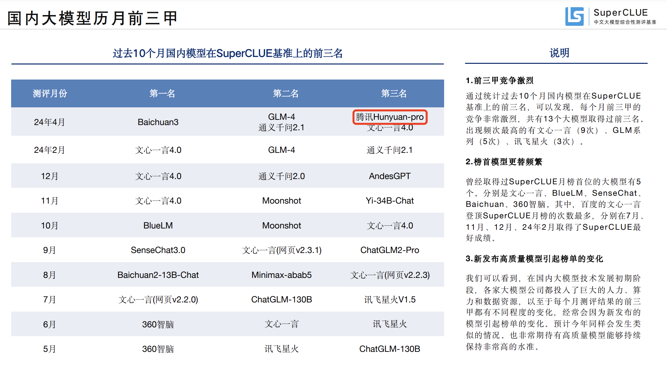This screenshot has width=667, height=379.
Task: Click 讯飞星火V1.5 in the 7月 row
Action: [389, 299]
